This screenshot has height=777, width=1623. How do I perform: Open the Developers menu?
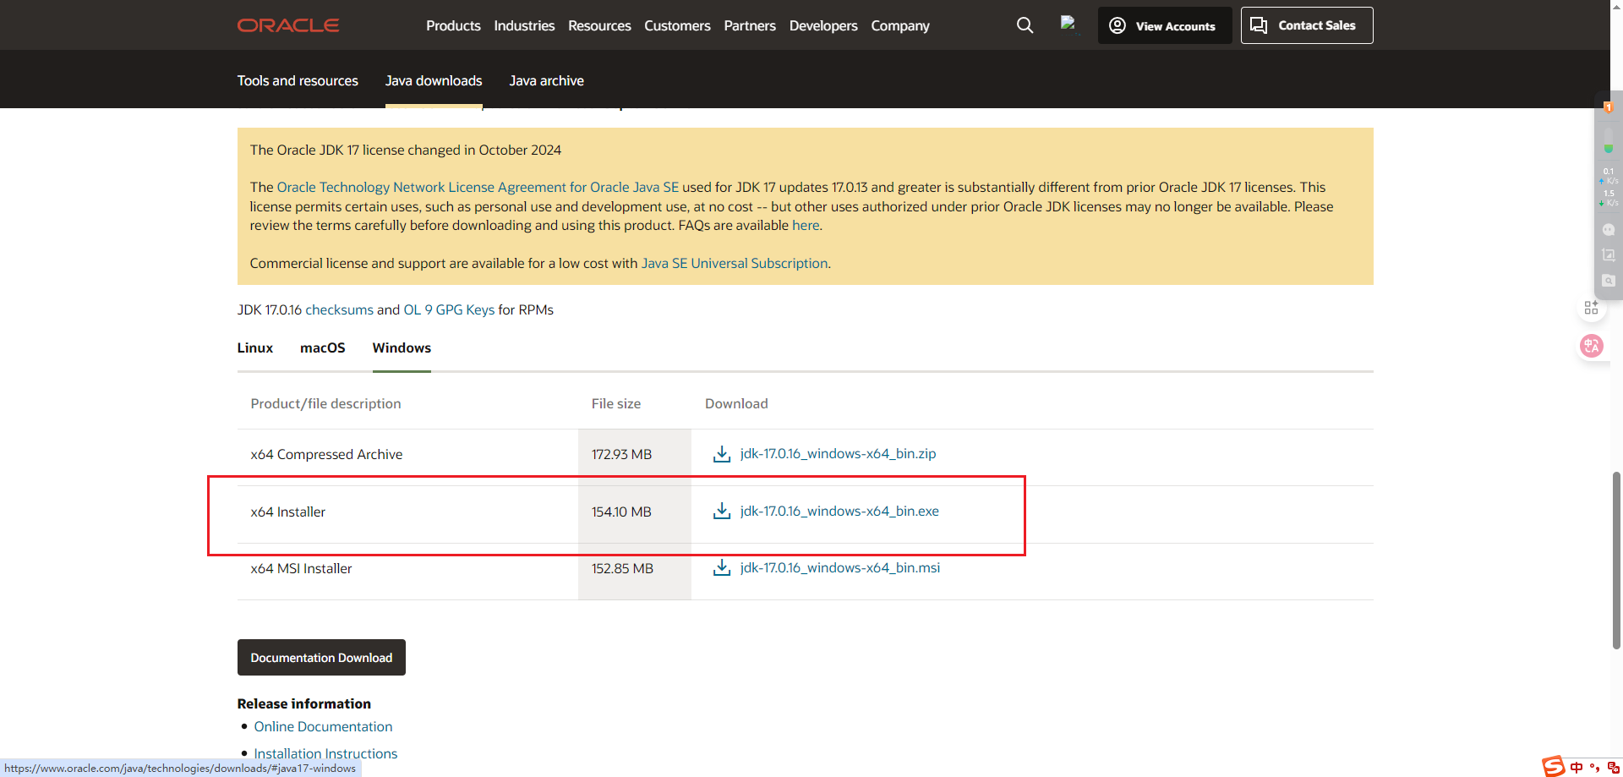pyautogui.click(x=823, y=25)
